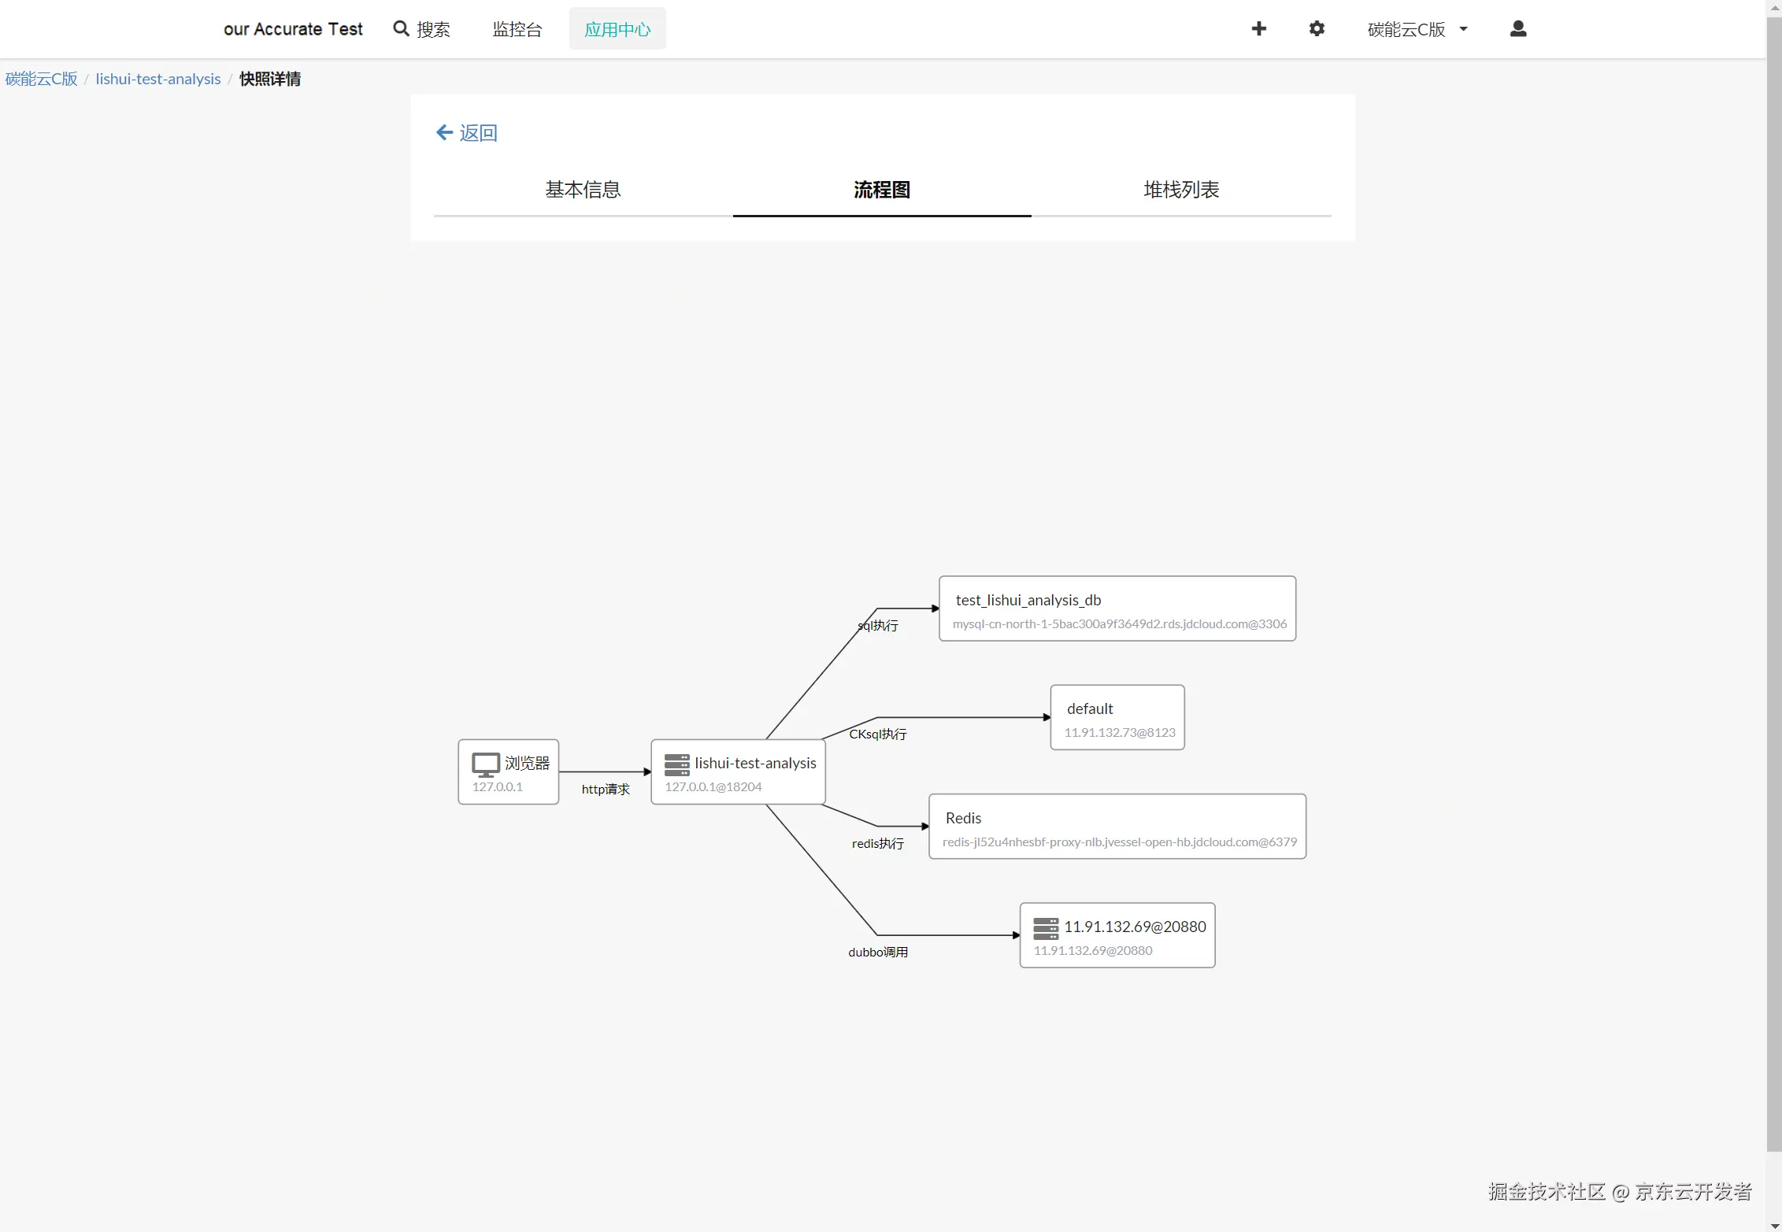Select the test_lishui_analysis_db node

(1117, 609)
